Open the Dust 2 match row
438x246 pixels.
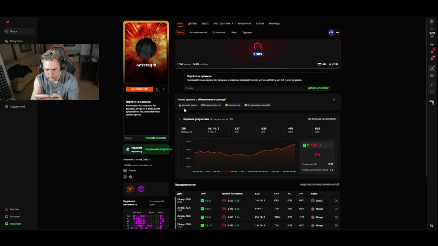(257, 201)
